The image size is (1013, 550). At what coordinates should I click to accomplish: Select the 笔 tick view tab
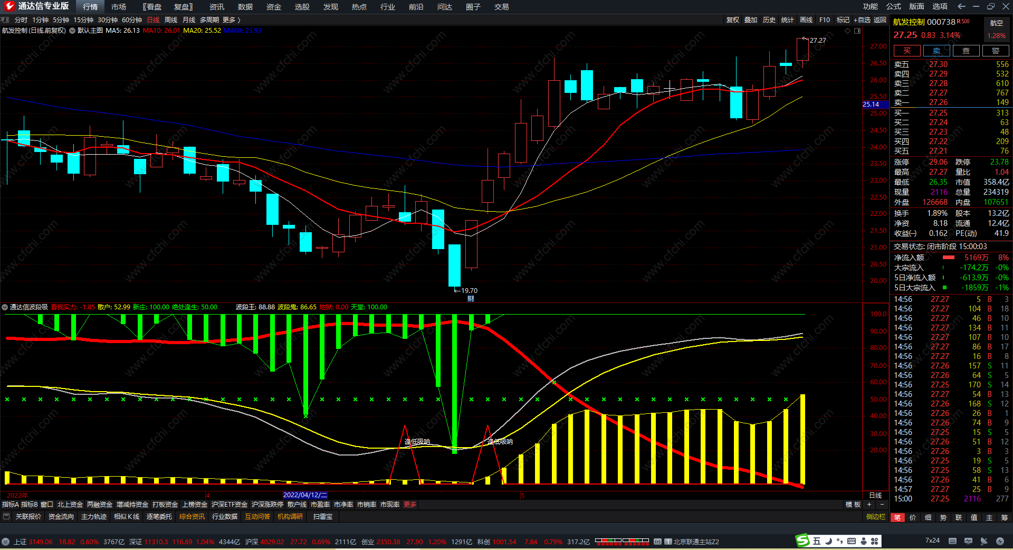point(897,517)
